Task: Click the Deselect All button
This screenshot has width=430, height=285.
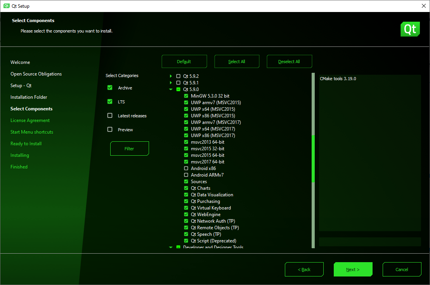Action: [289, 62]
